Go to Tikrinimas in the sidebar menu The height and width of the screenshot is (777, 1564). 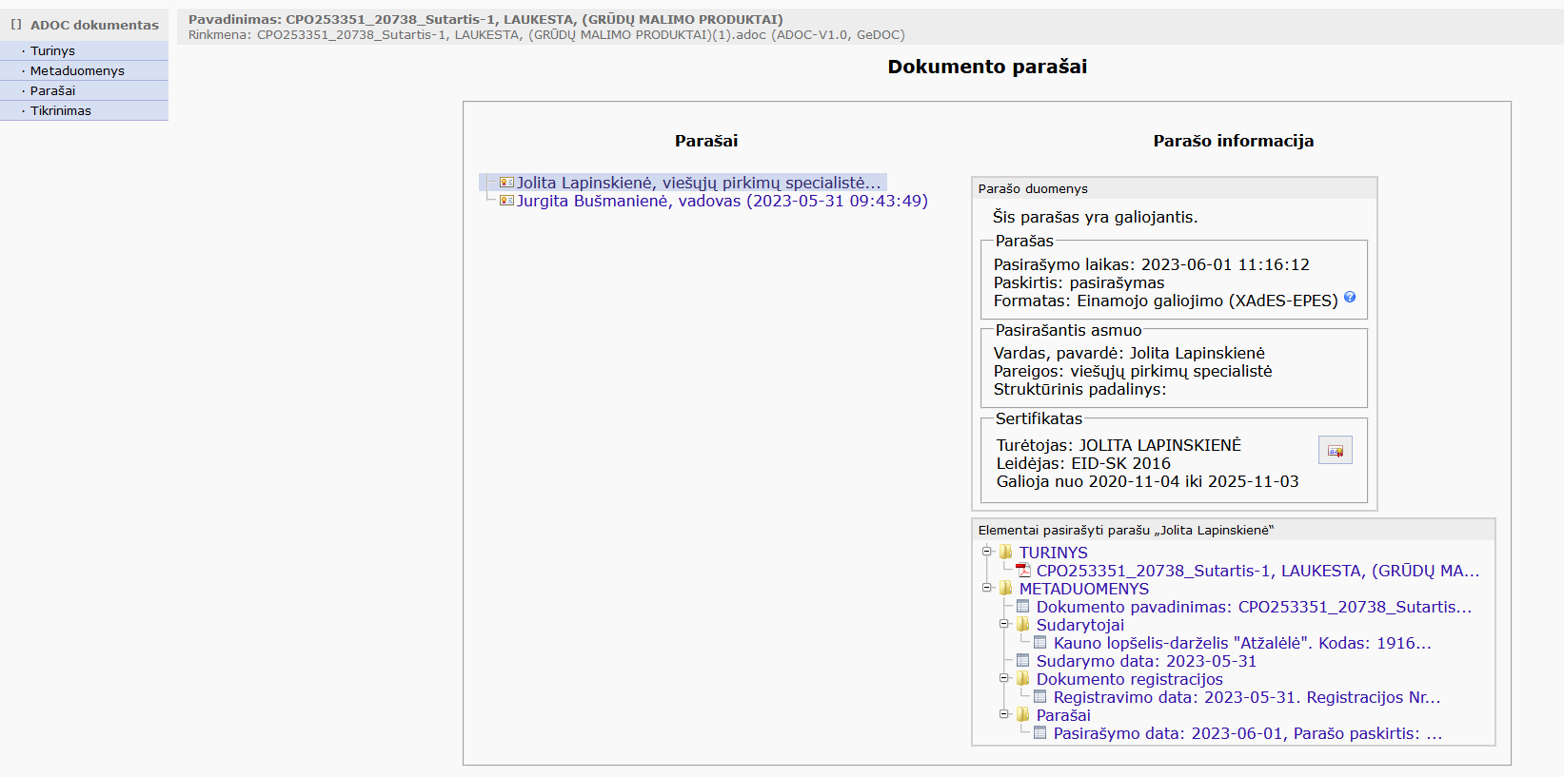[61, 111]
